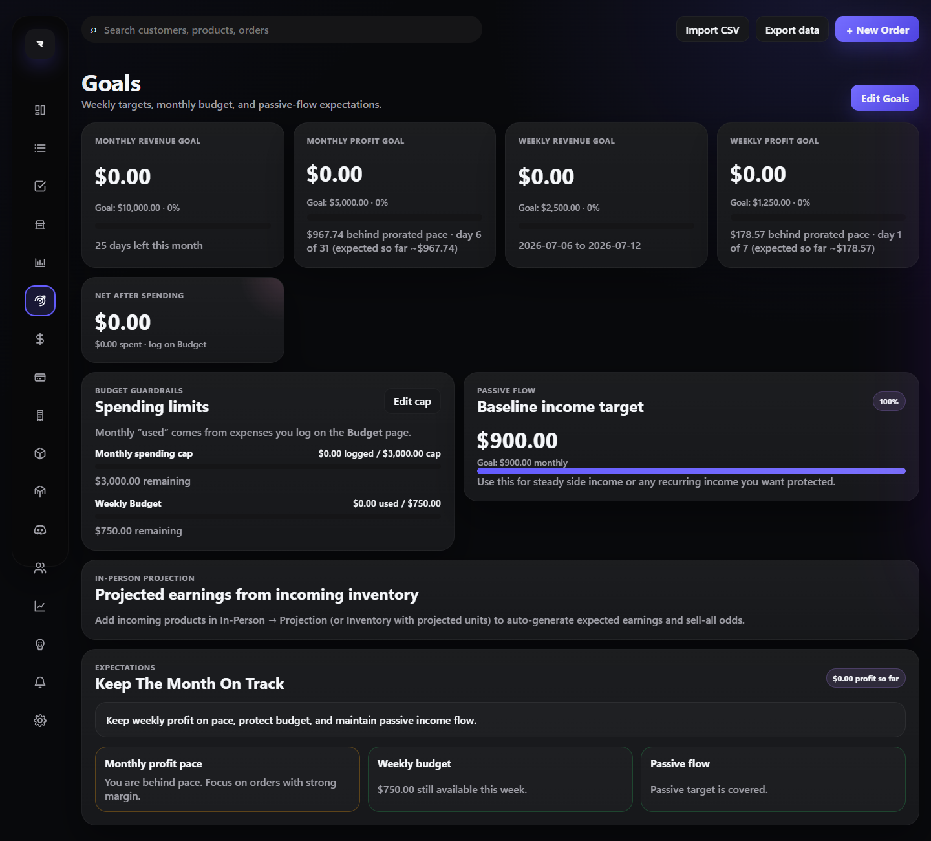Open the bar chart icon in sidebar
Image resolution: width=931 pixels, height=841 pixels.
[40, 263]
